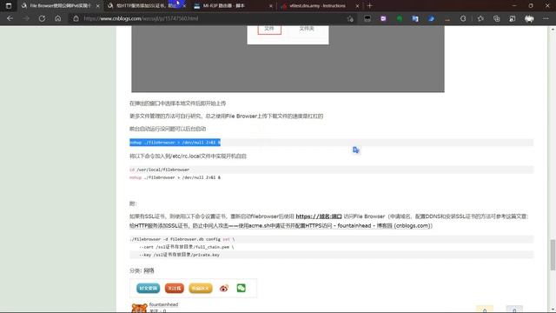Open the acme.sh HTTPS article link
Viewport: 556px width, 313px height.
coord(280,226)
